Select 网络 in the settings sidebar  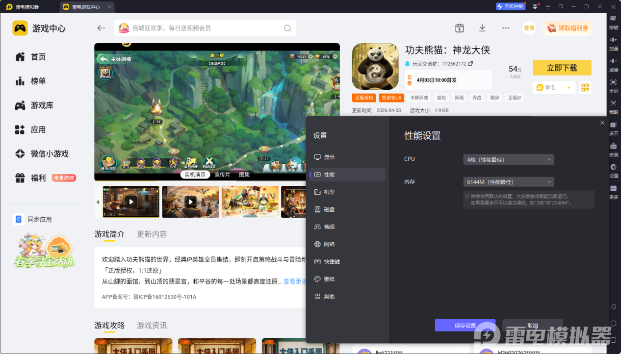[x=329, y=244]
